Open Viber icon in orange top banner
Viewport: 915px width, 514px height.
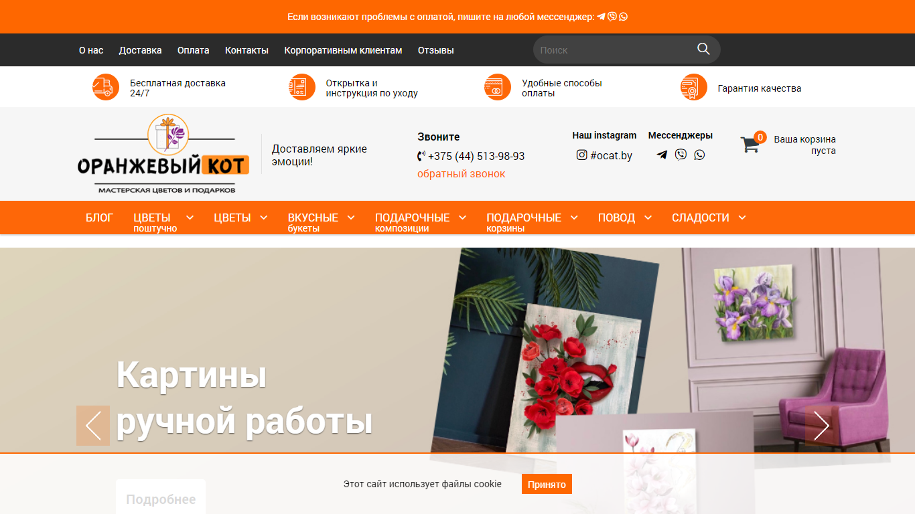click(612, 17)
